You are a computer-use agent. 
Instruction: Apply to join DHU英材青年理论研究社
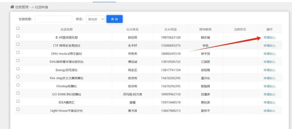[x=269, y=62]
